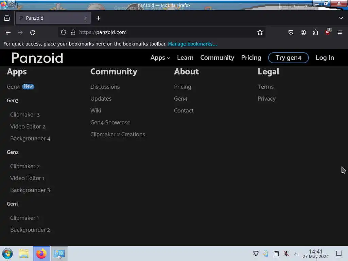Expand hidden system tray icons arrow
Image resolution: width=348 pixels, height=261 pixels.
[x=296, y=254]
